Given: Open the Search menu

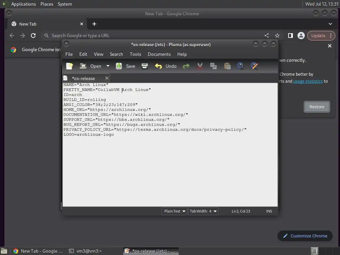Looking at the screenshot, I should 116,54.
